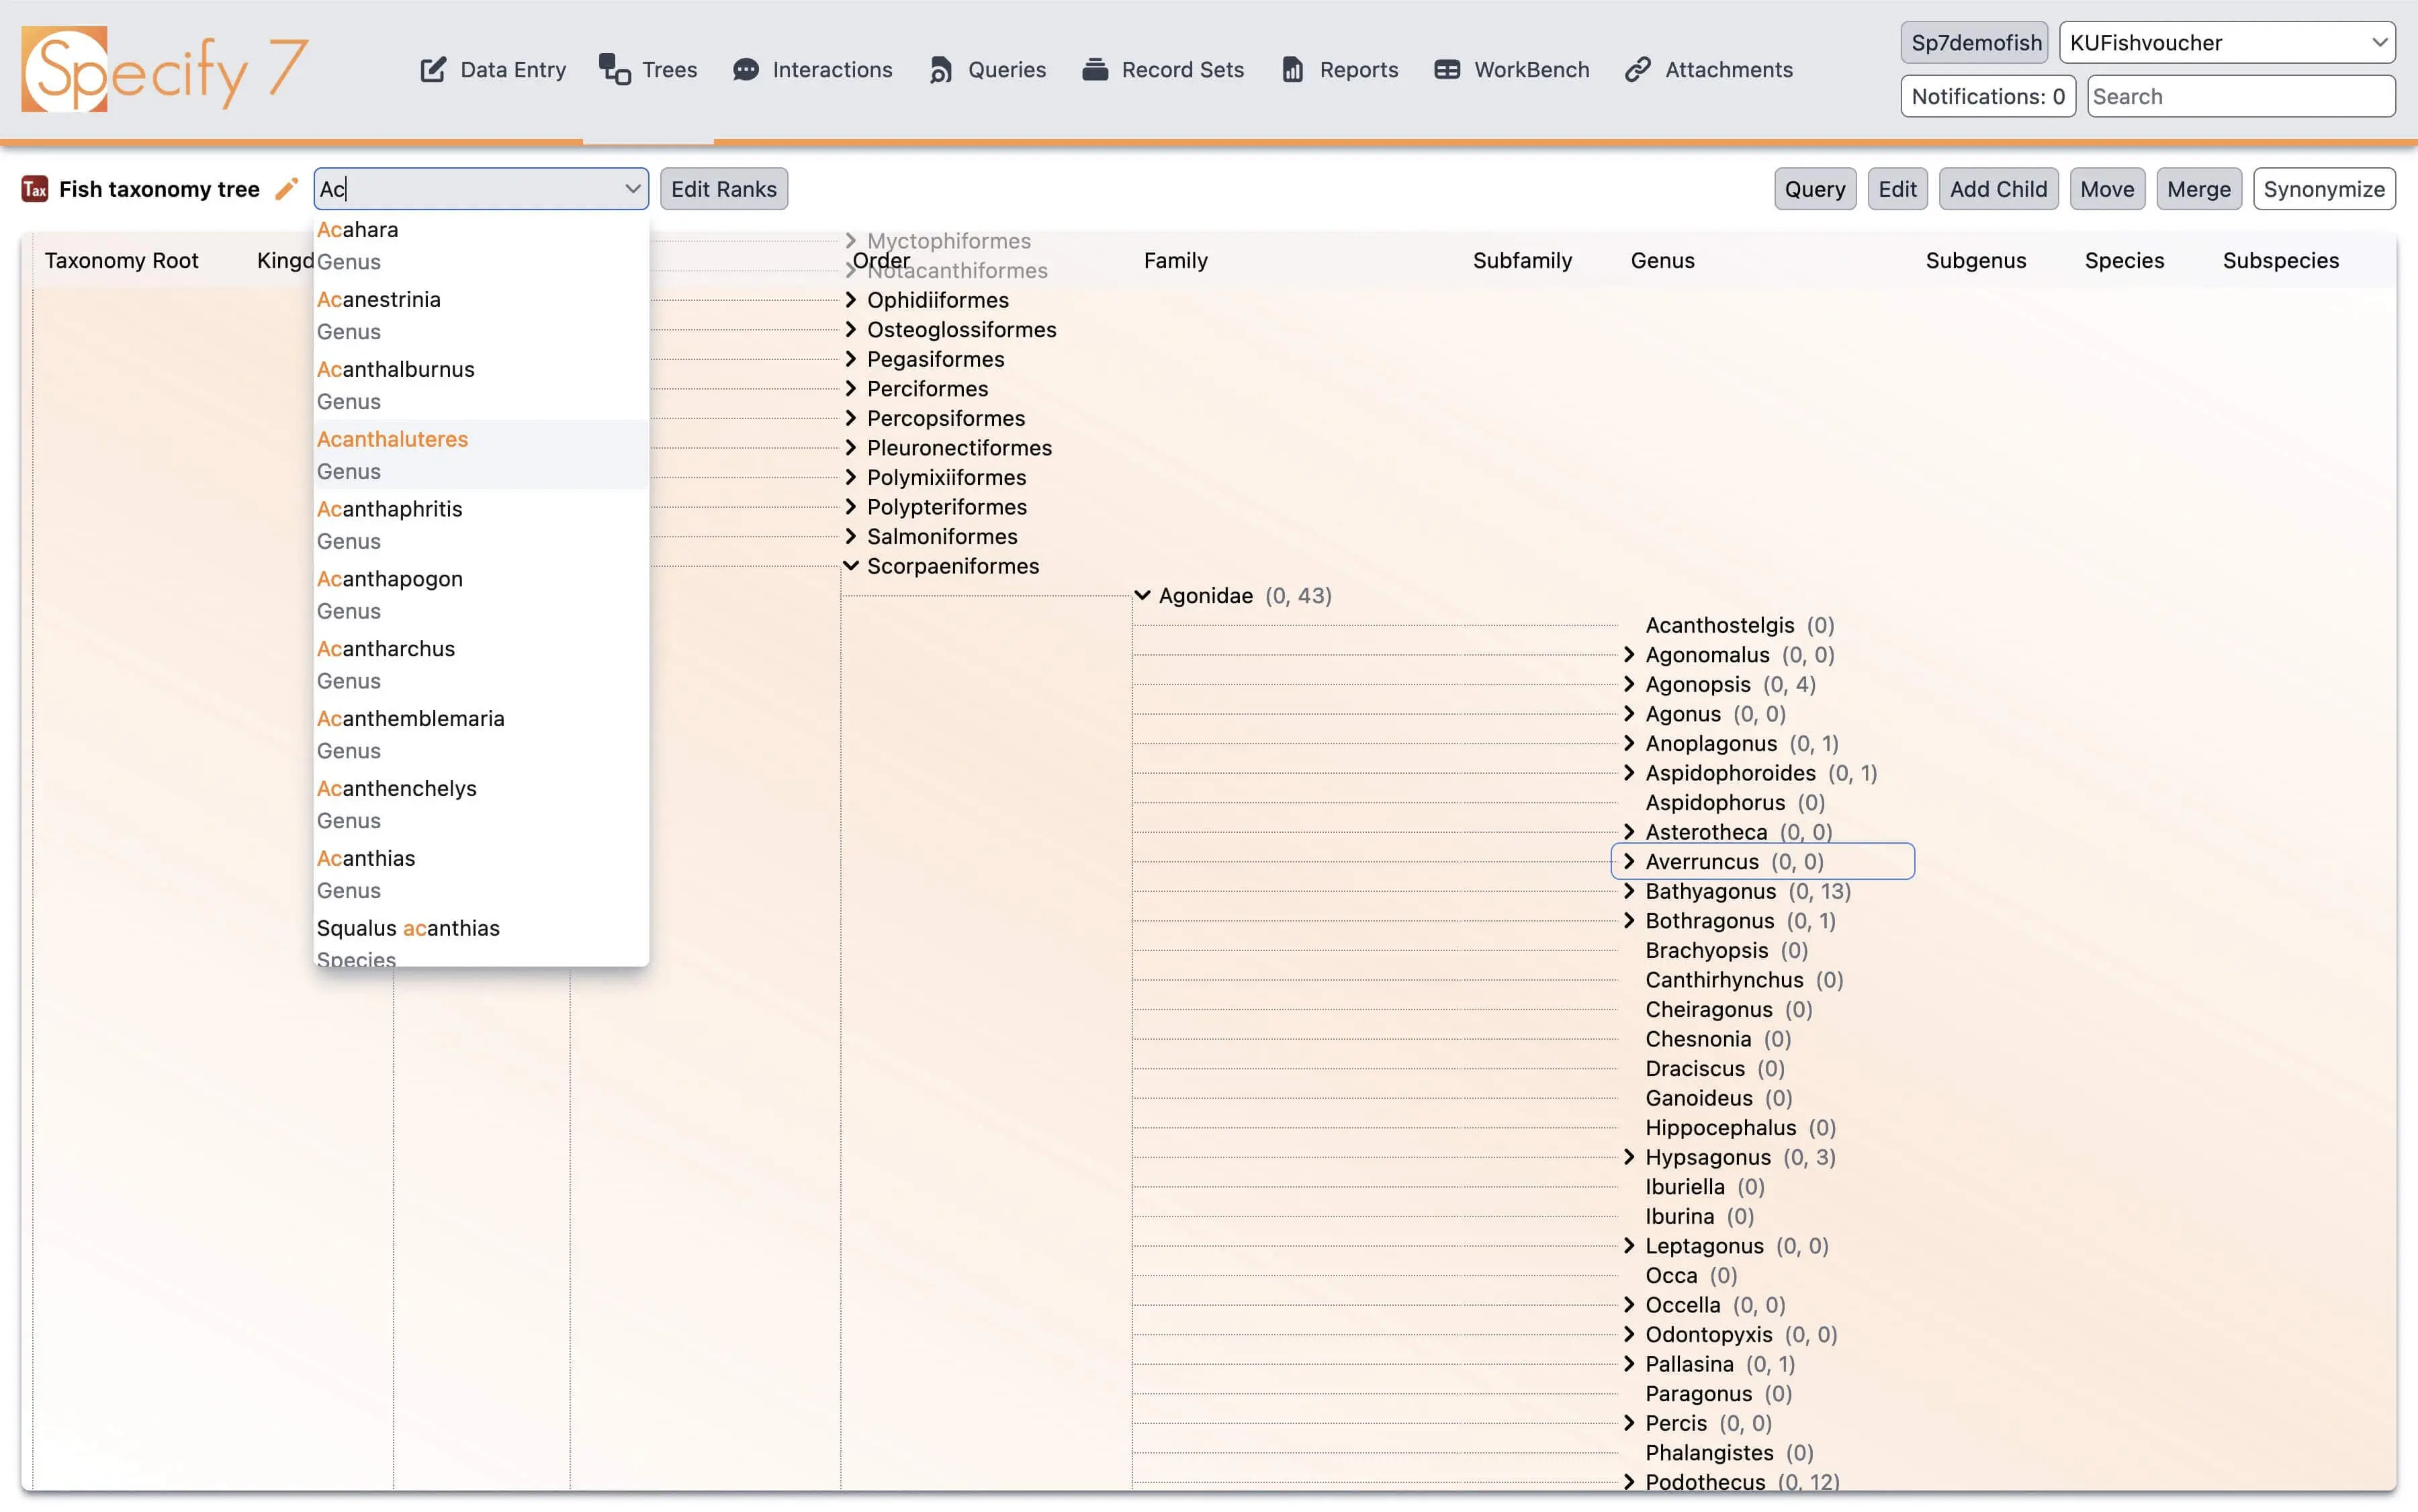Click the pencil icon beside Fish taxonomy tree
This screenshot has height=1512, width=2418.
click(287, 189)
